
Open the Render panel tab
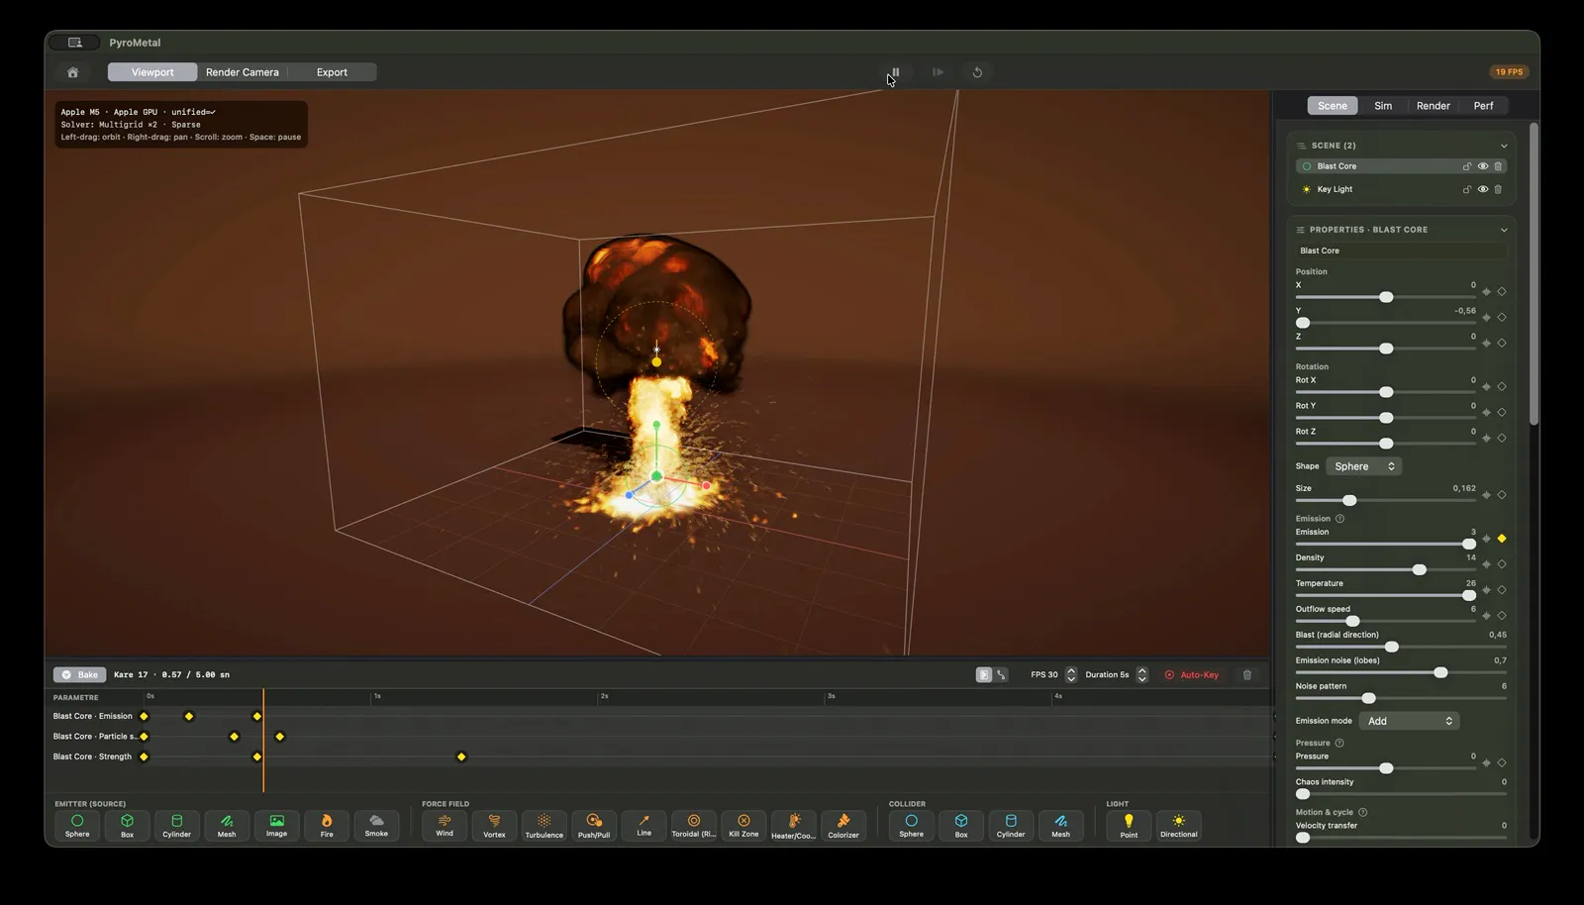[x=1433, y=106]
